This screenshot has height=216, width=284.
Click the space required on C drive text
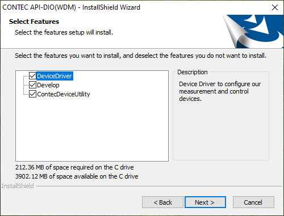74,167
